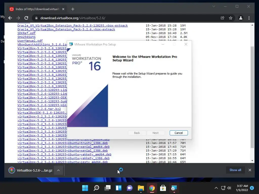Minimize the VMware Workstation Pro Setup dialog
This screenshot has height=194, width=259.
tap(163, 44)
